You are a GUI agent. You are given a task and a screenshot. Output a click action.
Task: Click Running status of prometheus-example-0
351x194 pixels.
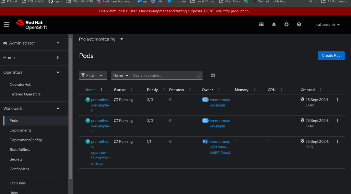click(x=123, y=100)
